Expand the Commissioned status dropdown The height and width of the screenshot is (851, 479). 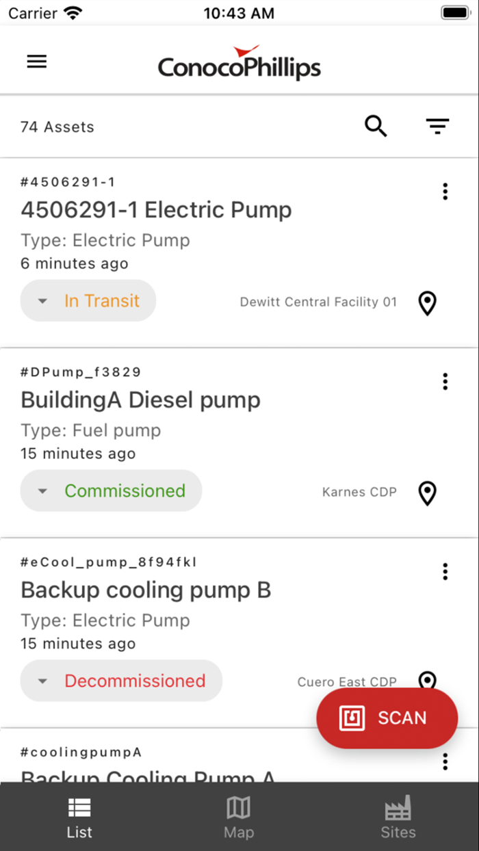pyautogui.click(x=42, y=490)
